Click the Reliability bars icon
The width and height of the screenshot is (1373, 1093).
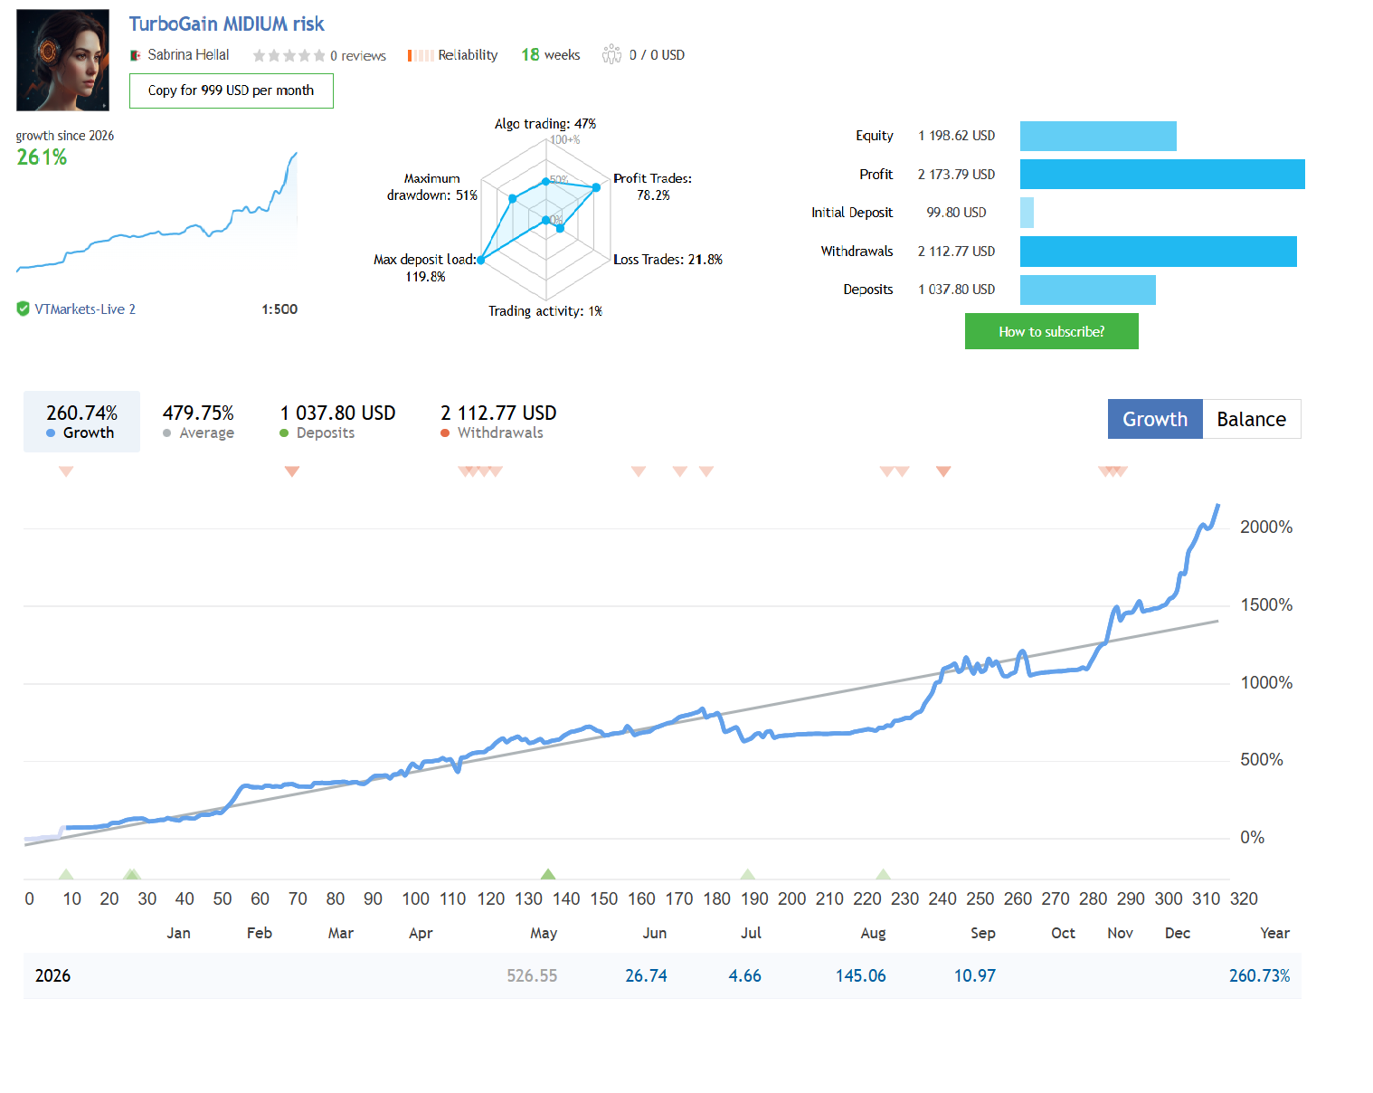click(421, 55)
